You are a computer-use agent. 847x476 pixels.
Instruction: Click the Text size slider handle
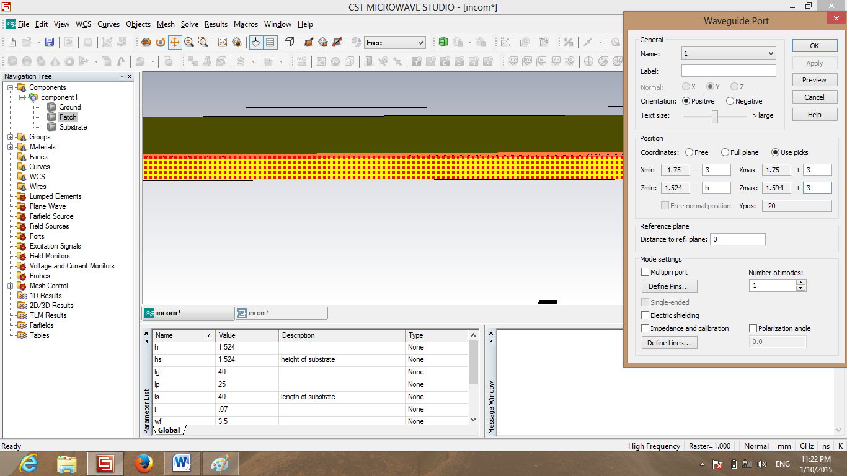click(x=715, y=117)
